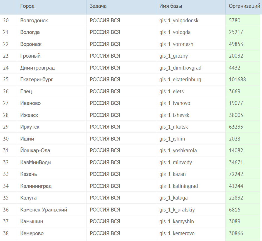
Task: Click the Организаций column header
Action: pyautogui.click(x=244, y=6)
